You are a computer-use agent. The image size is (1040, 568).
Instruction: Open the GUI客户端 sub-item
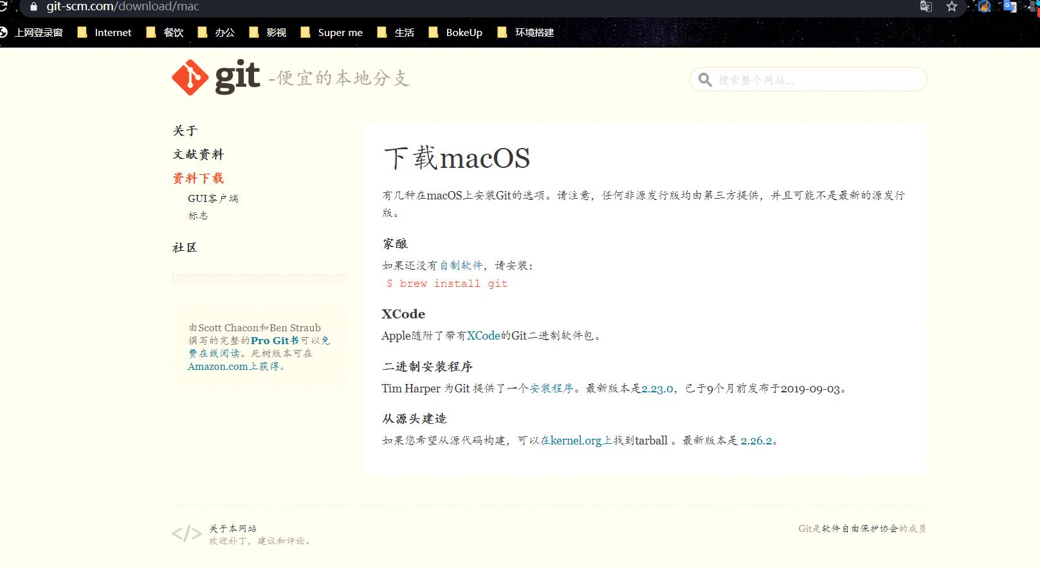[213, 198]
